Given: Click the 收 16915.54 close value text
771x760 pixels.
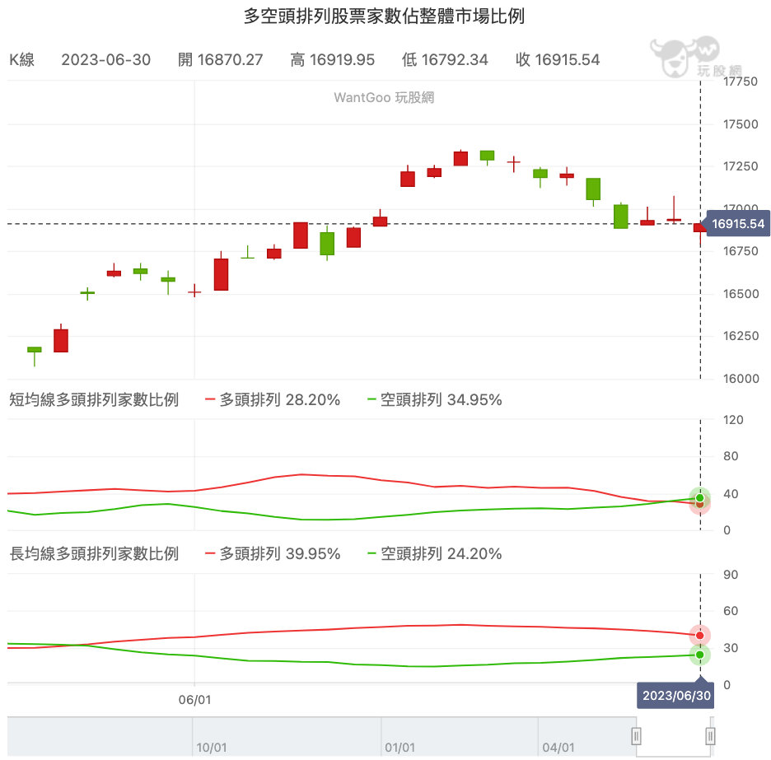Looking at the screenshot, I should pos(558,59).
